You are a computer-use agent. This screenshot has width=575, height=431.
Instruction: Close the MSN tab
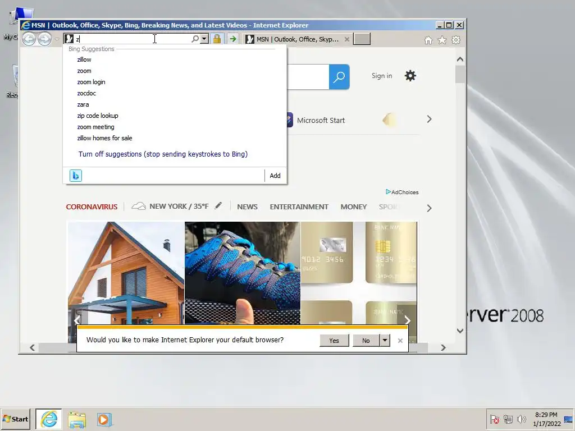[346, 39]
